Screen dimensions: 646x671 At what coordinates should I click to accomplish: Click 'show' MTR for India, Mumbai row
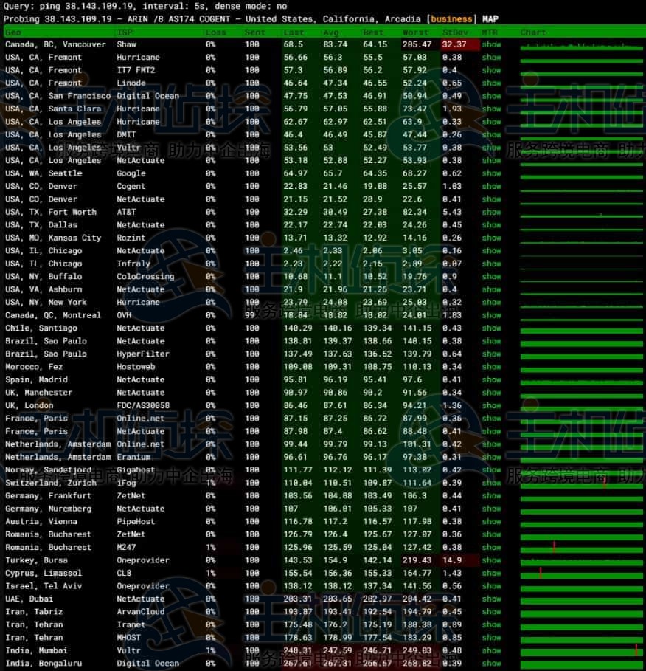click(x=491, y=650)
